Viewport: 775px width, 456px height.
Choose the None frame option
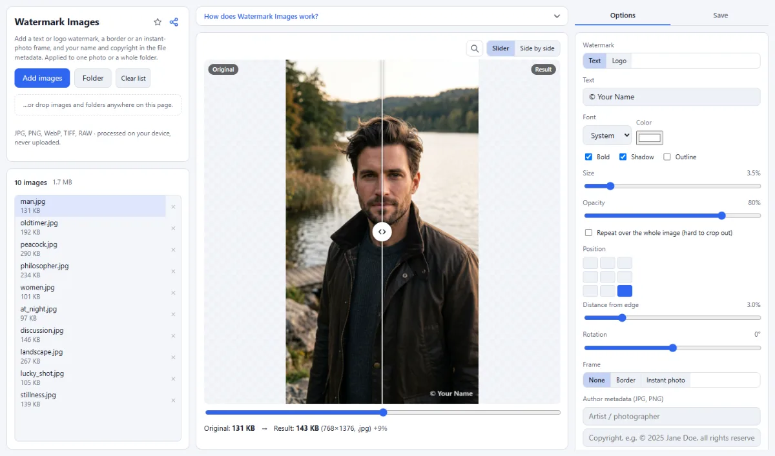point(597,380)
